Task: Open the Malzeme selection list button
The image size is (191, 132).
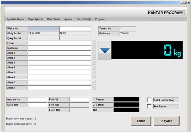Action: pyautogui.click(x=94, y=48)
